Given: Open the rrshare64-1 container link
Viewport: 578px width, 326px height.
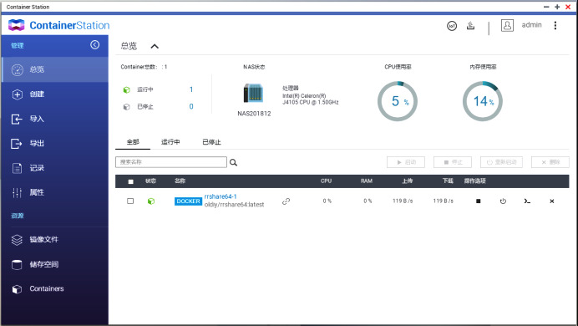Looking at the screenshot, I should [x=221, y=196].
